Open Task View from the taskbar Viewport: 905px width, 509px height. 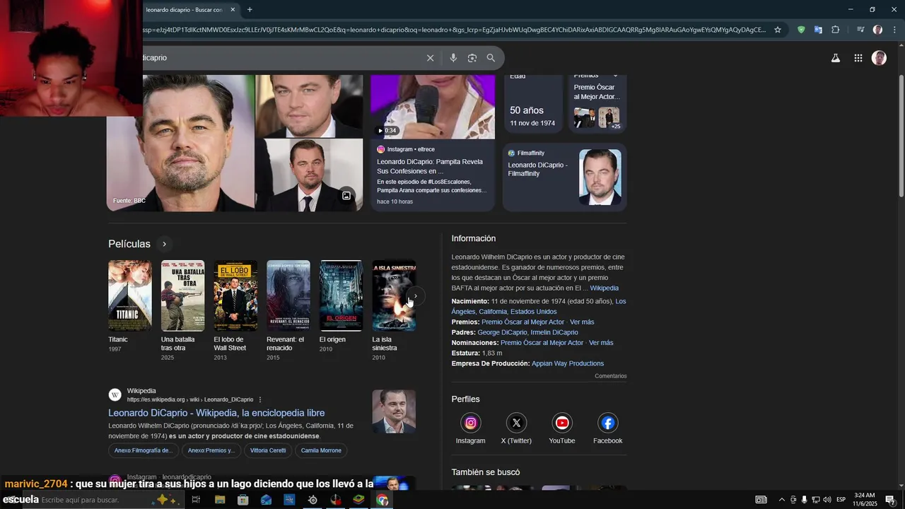[197, 500]
